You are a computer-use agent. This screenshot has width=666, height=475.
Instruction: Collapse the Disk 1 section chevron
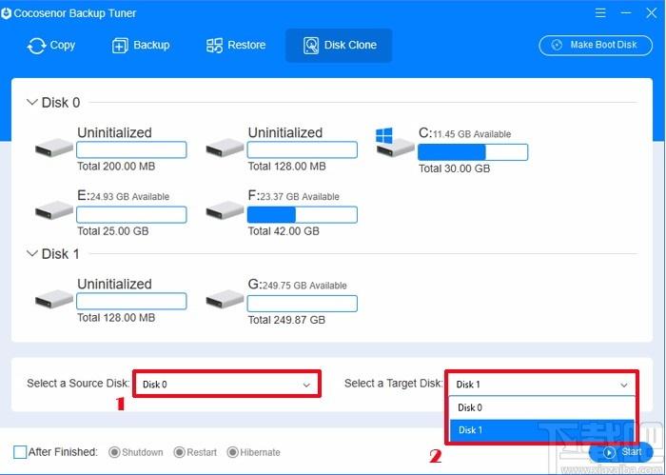tap(31, 253)
